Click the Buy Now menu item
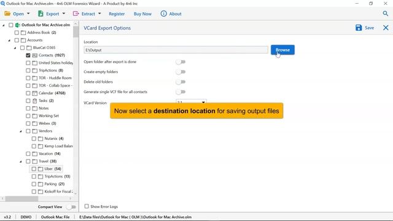Image resolution: width=393 pixels, height=221 pixels. point(142,14)
